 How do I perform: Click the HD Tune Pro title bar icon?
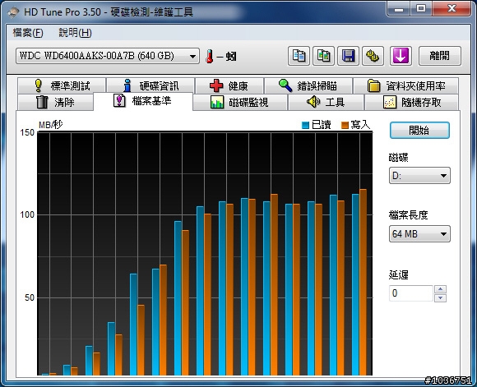click(x=13, y=12)
